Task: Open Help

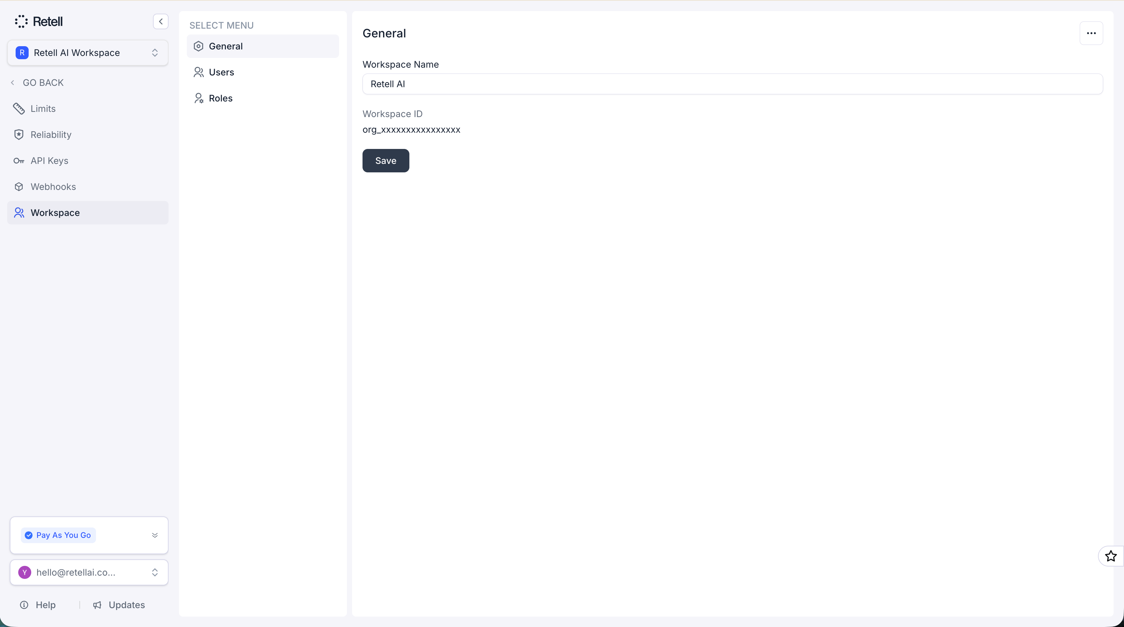Action: click(x=37, y=605)
